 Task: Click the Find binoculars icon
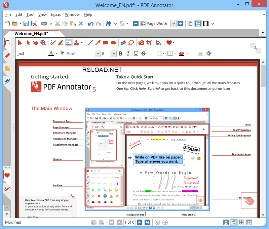coord(109,24)
